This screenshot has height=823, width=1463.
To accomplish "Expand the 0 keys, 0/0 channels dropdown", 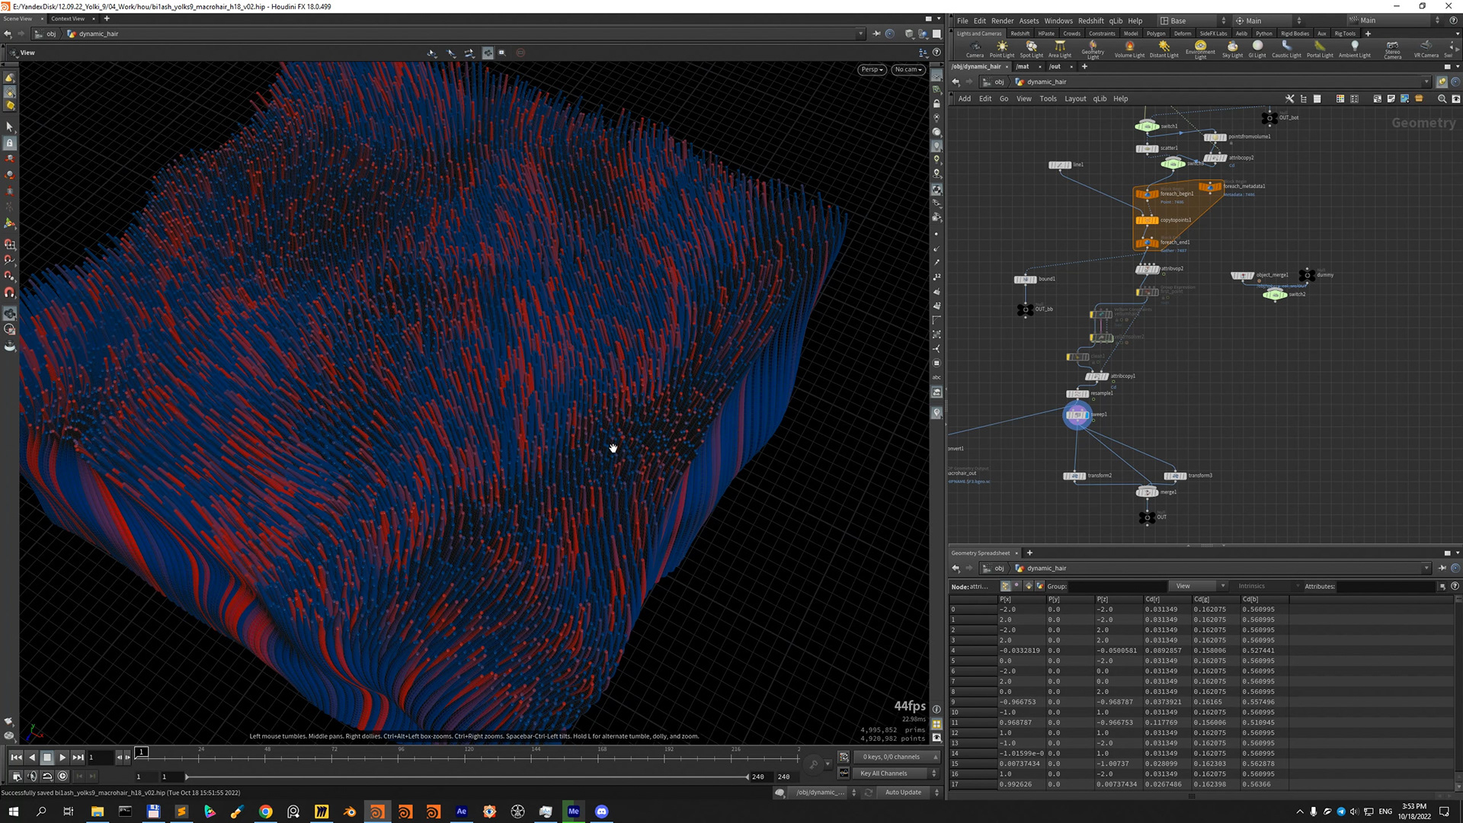I will [898, 757].
